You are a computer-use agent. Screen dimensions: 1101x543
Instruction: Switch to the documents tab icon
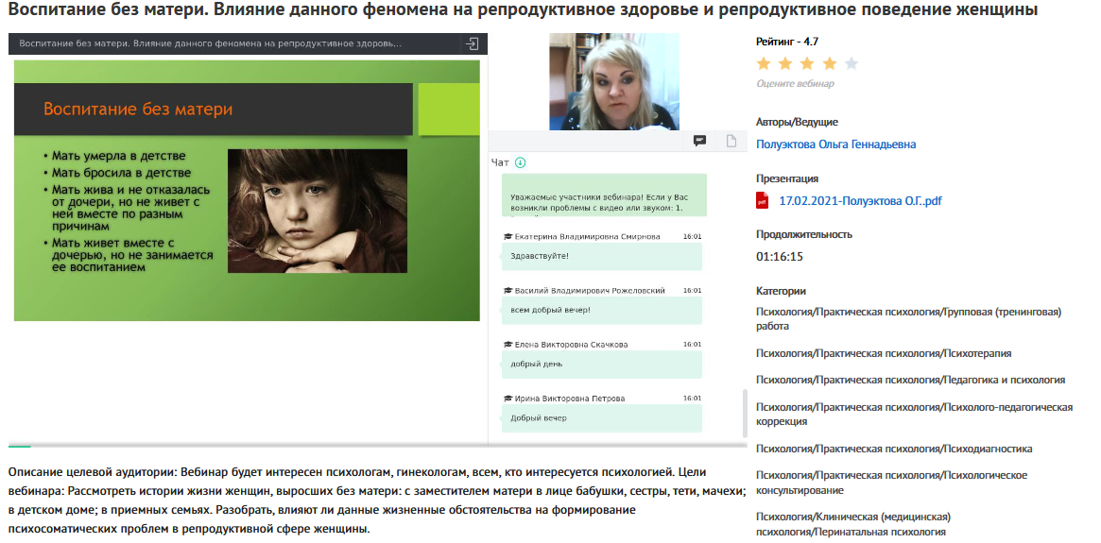(x=731, y=141)
